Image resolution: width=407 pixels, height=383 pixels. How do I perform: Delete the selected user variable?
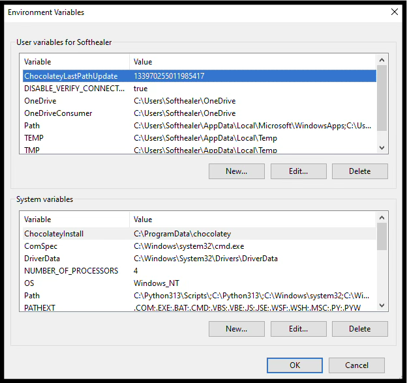(x=359, y=171)
